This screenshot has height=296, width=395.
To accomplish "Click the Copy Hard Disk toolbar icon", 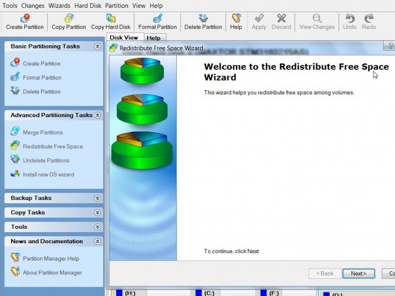I will click(x=111, y=18).
